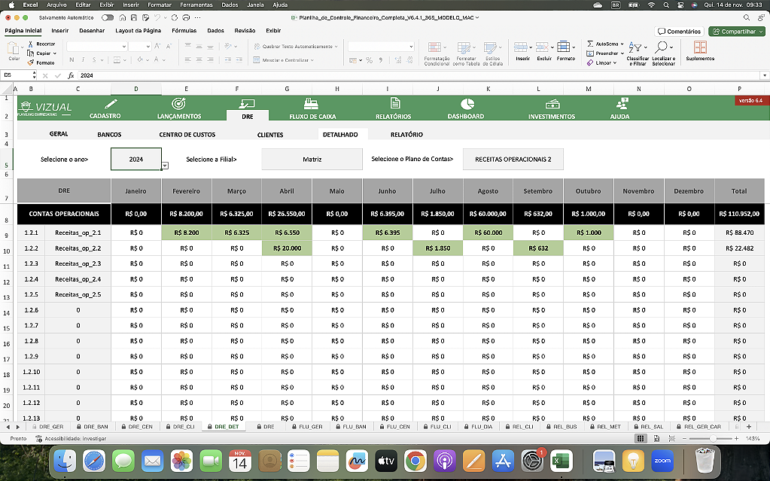Open the LANÇAMENTOS target icon
The width and height of the screenshot is (770, 481).
(178, 104)
